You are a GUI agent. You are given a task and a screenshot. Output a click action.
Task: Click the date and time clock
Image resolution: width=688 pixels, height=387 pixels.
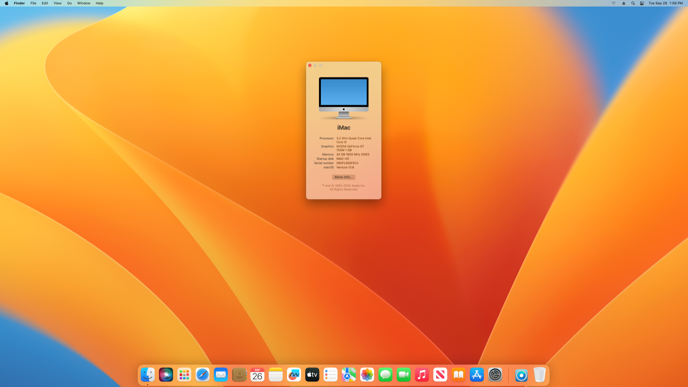coord(666,3)
